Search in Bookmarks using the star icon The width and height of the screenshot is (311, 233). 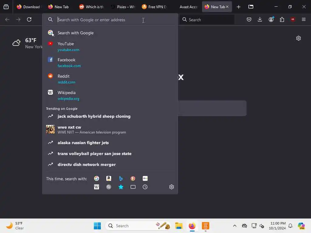point(121,187)
